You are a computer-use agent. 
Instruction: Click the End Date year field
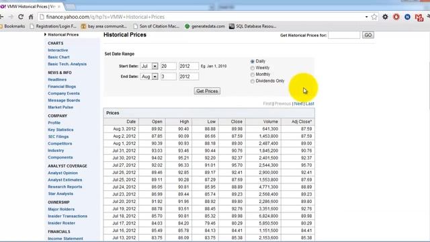tap(188, 77)
